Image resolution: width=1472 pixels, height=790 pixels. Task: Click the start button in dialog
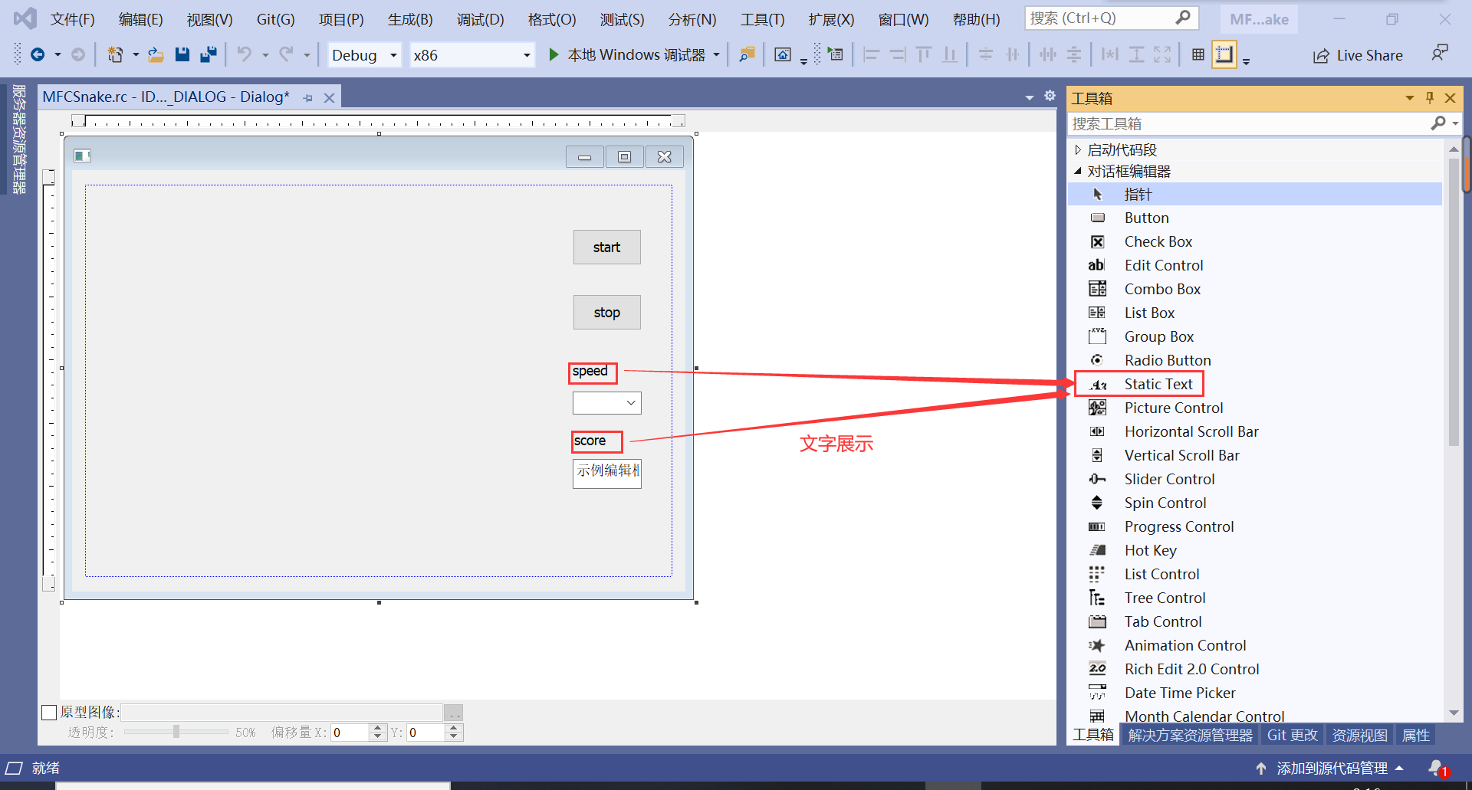pos(606,247)
